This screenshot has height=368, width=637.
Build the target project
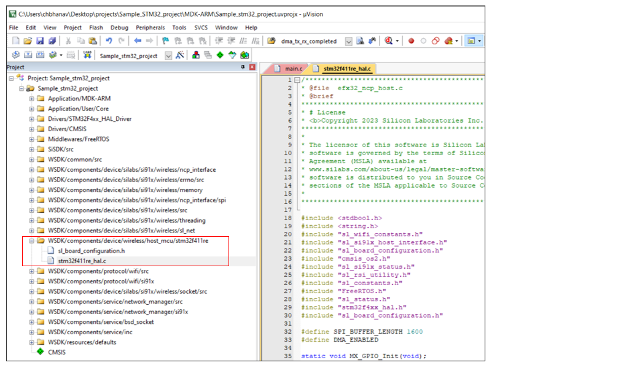[28, 55]
